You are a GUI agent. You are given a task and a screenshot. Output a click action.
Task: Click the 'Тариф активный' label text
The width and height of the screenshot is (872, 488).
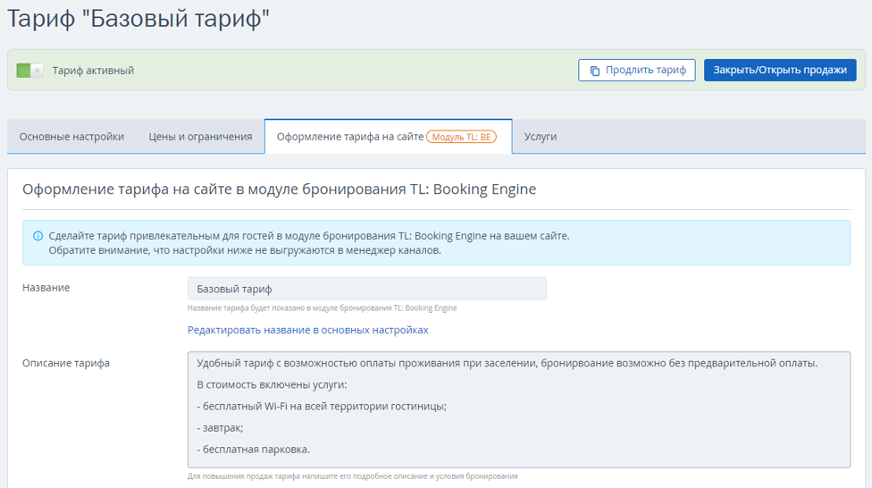pyautogui.click(x=93, y=71)
